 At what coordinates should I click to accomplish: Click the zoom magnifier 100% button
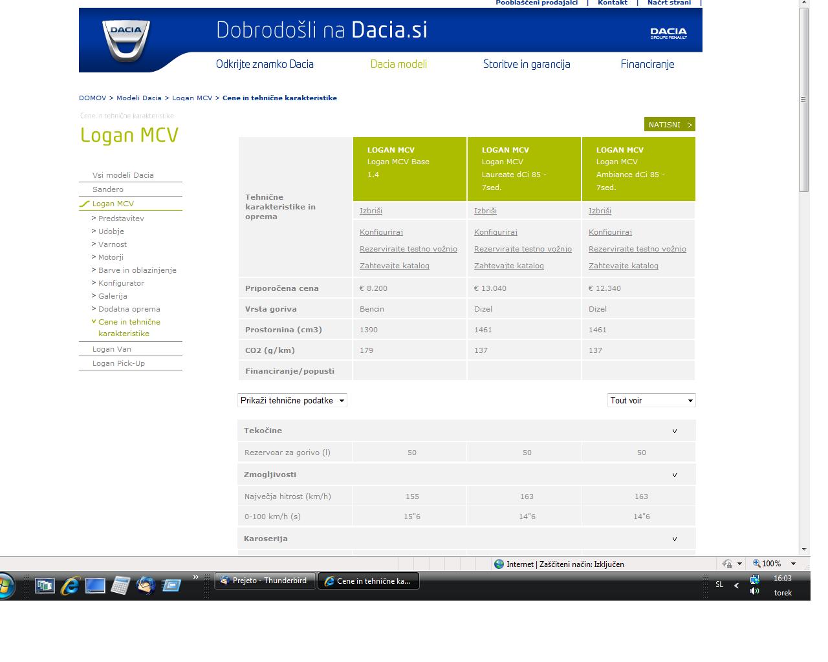click(x=767, y=564)
